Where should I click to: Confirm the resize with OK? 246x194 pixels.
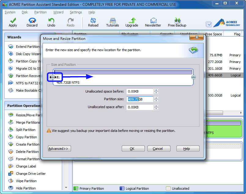point(133,149)
